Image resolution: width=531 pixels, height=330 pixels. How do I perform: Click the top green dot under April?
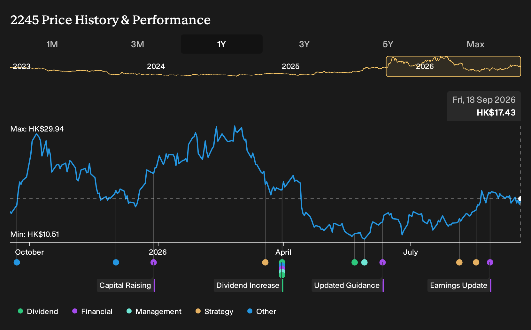[x=282, y=262]
